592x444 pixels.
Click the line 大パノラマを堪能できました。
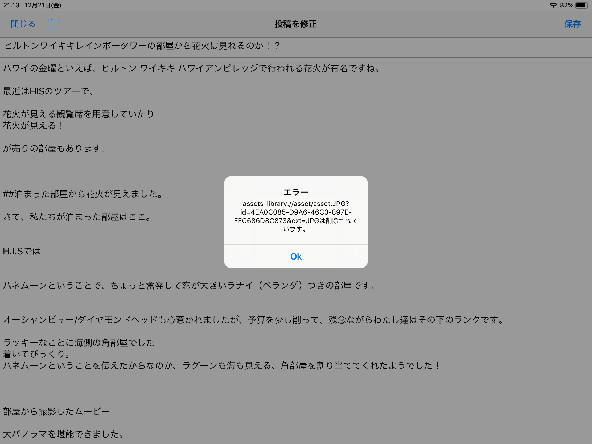click(x=64, y=434)
